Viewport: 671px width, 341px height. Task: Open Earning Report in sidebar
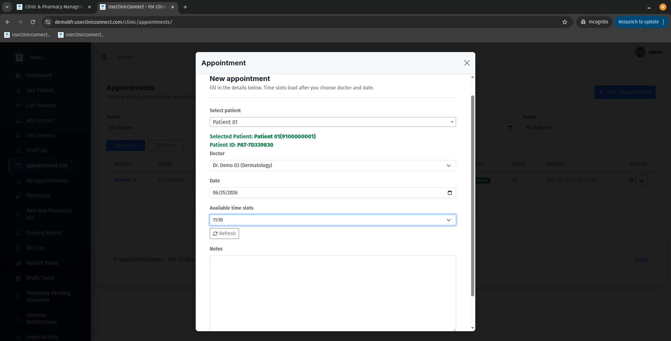44,233
